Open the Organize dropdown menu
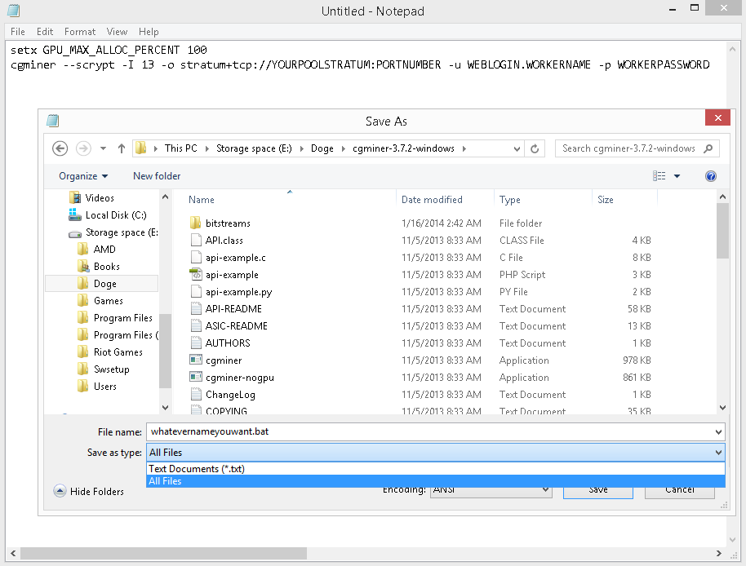The image size is (746, 566). [83, 176]
